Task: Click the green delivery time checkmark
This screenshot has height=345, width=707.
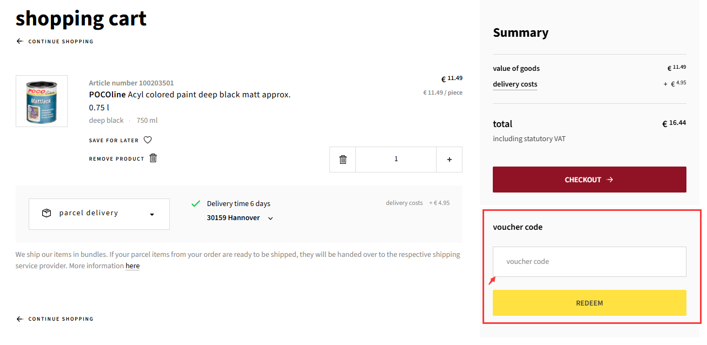Action: click(196, 204)
